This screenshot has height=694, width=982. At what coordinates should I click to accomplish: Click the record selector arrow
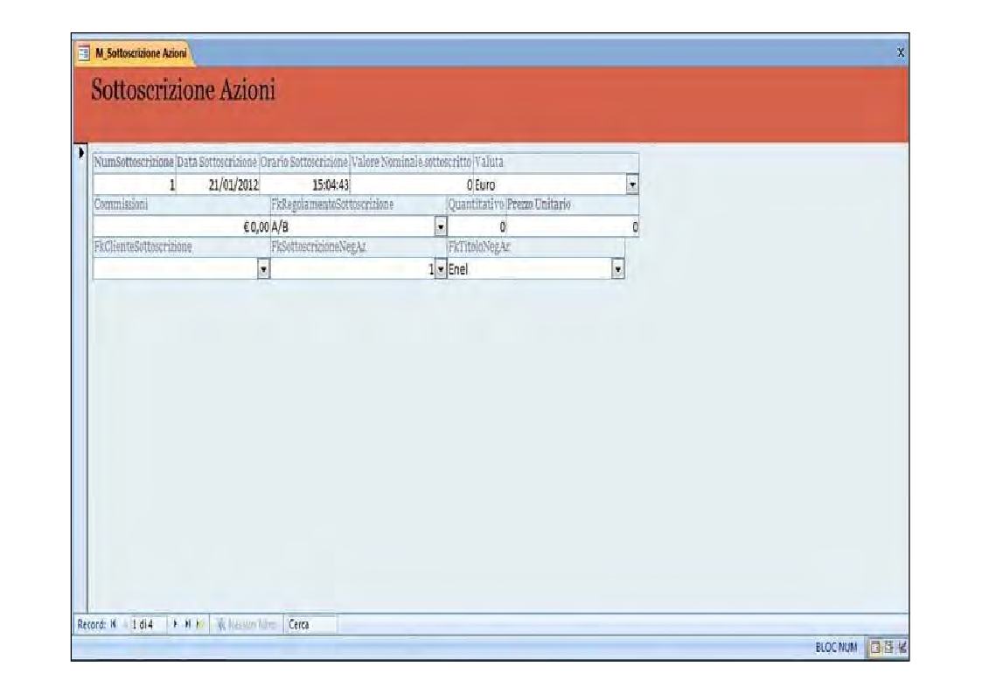tap(80, 152)
